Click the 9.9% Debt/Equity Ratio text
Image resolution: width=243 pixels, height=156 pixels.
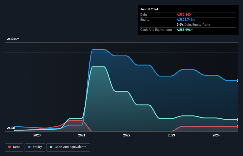pyautogui.click(x=193, y=25)
